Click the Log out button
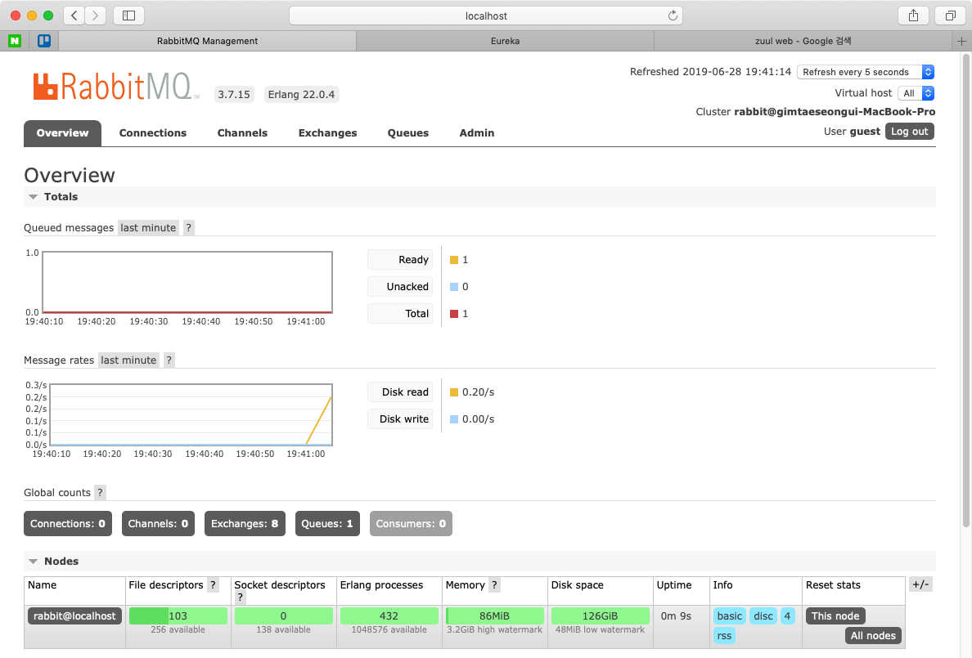Viewport: 972px width, 658px height. (909, 132)
